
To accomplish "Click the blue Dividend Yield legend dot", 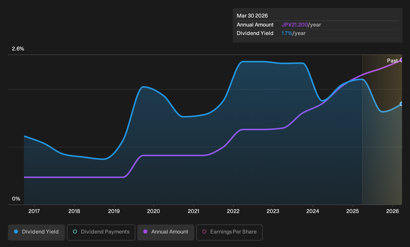I will (16, 231).
